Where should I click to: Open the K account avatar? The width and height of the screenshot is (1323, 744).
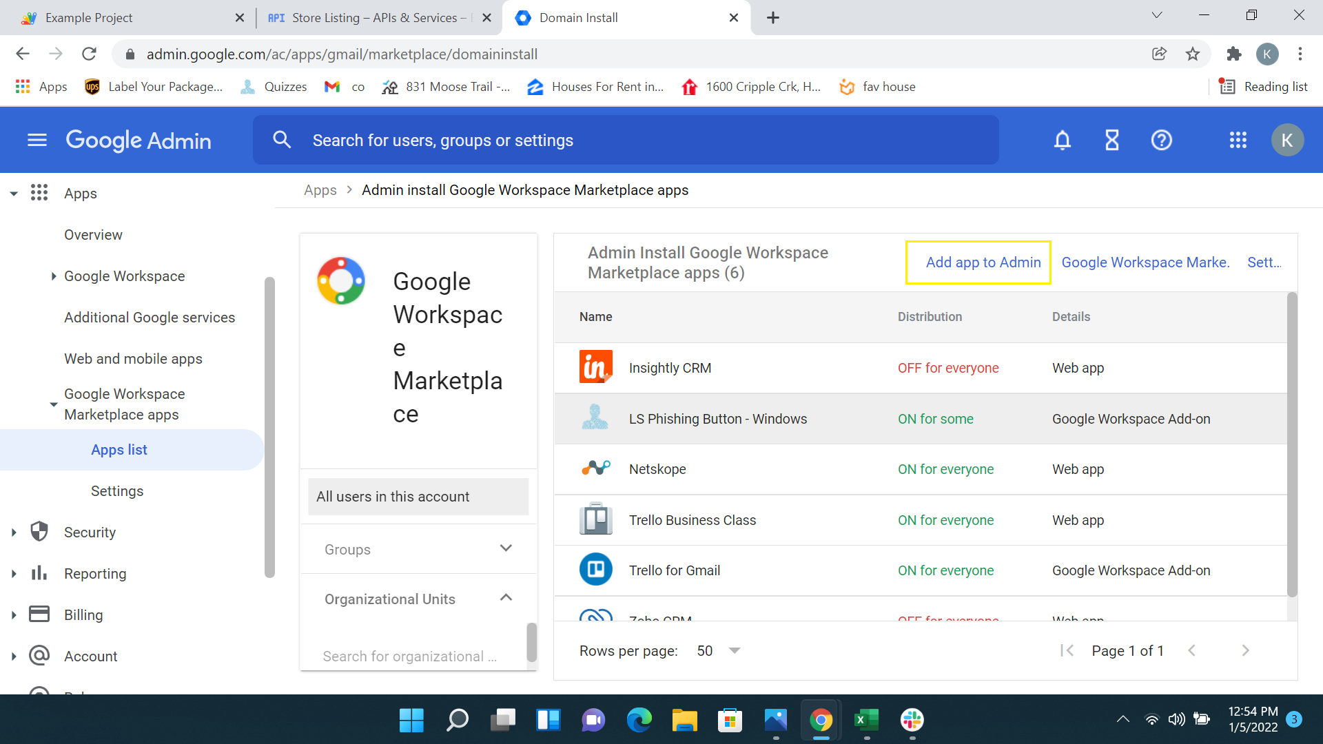[1287, 141]
